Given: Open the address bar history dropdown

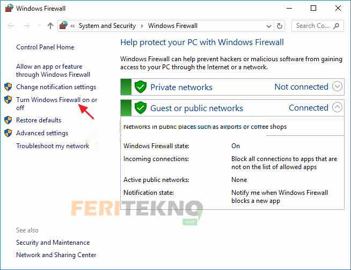Looking at the screenshot, I should 269,26.
